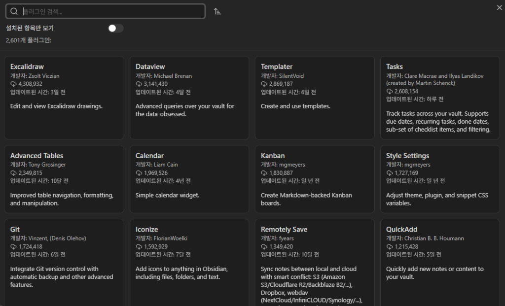Screen dimensions: 505x306
Task: Select the Remotely Save plugin title
Action: [284, 230]
